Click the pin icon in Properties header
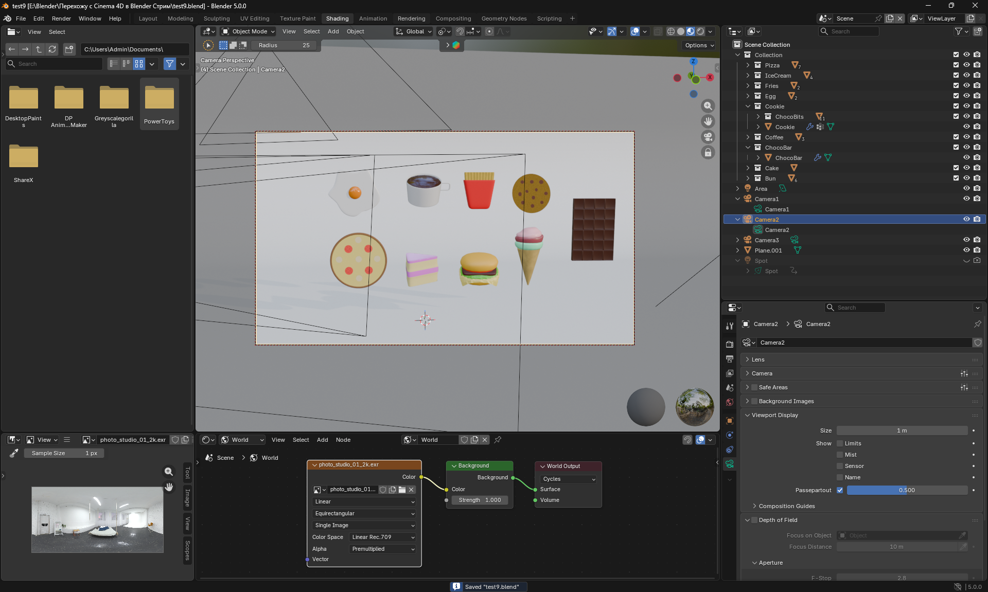Image resolution: width=988 pixels, height=592 pixels. [977, 324]
